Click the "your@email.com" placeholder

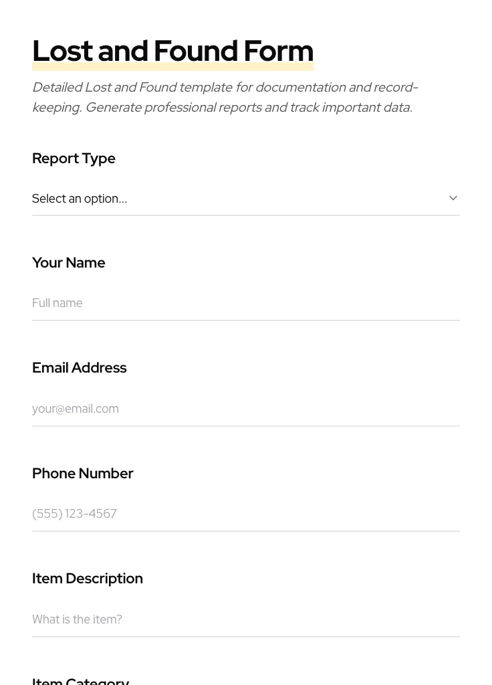click(76, 409)
